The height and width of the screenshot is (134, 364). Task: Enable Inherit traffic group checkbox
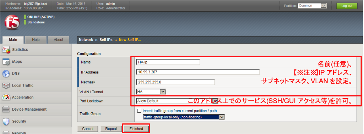(139, 111)
